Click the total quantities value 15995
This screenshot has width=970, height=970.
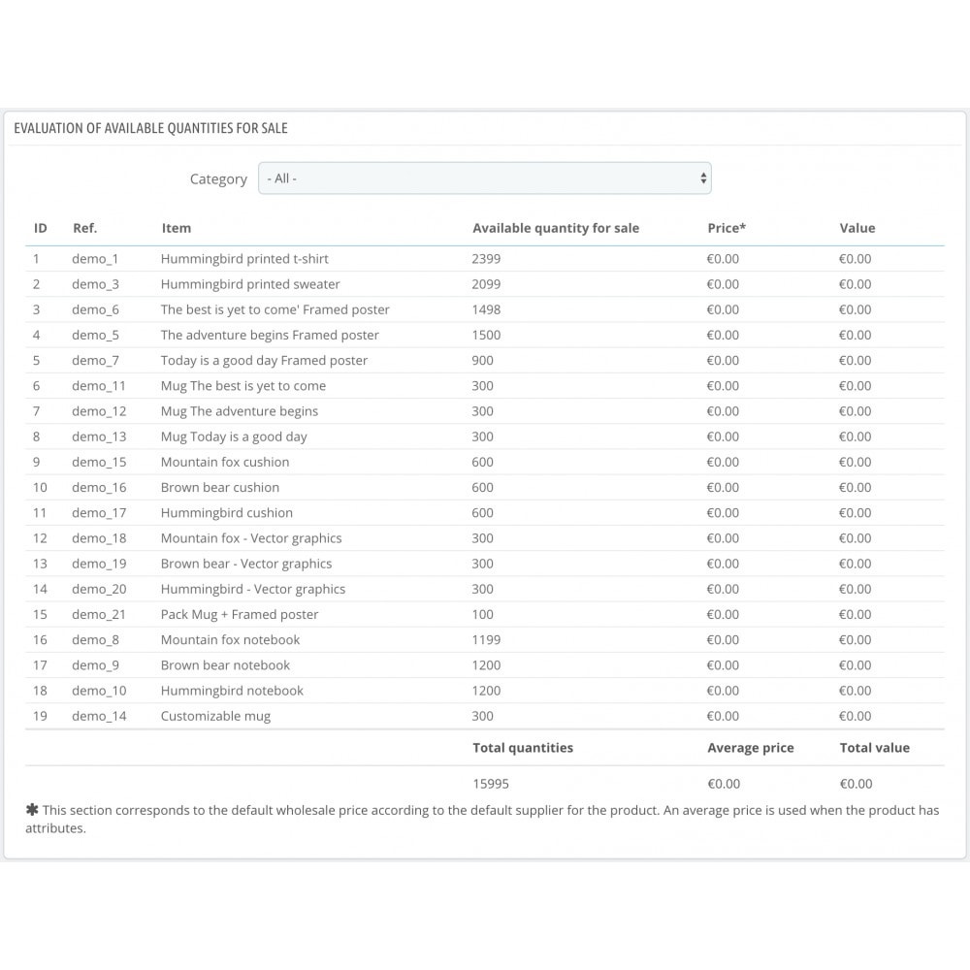click(491, 784)
